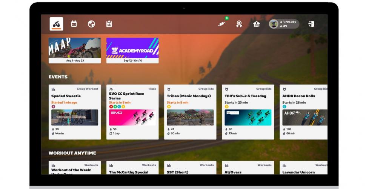
Task: Open the paired devices connection icon
Action: tap(221, 24)
